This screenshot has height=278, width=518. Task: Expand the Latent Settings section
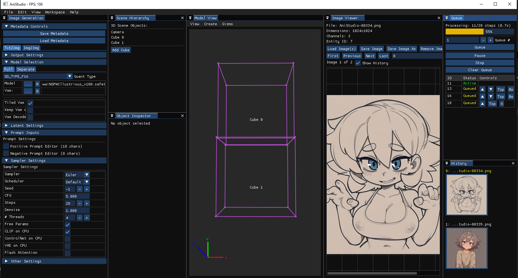[54, 125]
